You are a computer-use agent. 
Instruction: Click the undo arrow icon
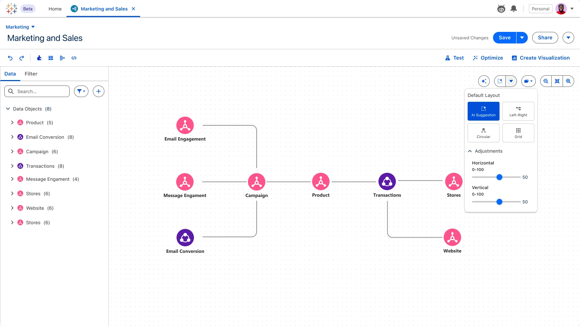pyautogui.click(x=10, y=58)
